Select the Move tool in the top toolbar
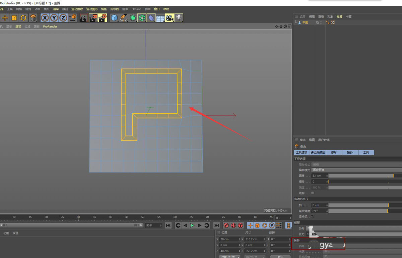 (x=5, y=18)
